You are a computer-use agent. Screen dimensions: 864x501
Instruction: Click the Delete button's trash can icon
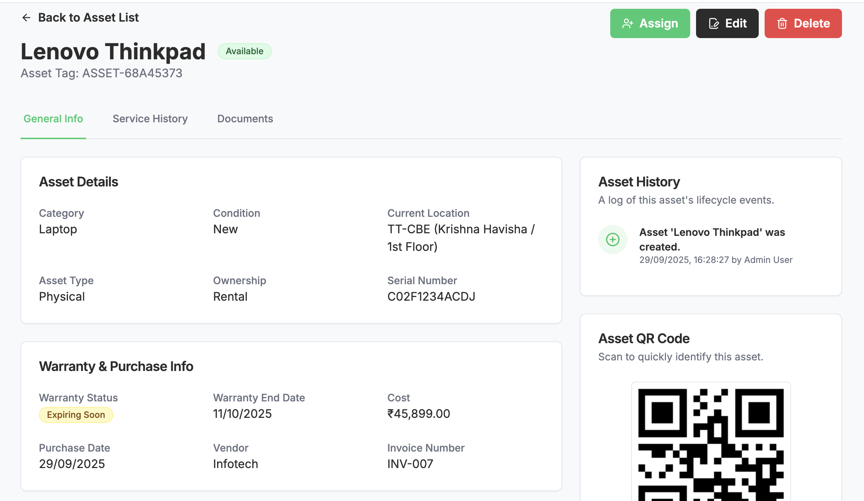pos(782,23)
